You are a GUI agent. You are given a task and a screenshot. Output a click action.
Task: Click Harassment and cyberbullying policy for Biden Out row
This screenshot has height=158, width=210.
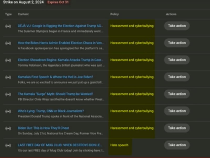tap(132, 128)
